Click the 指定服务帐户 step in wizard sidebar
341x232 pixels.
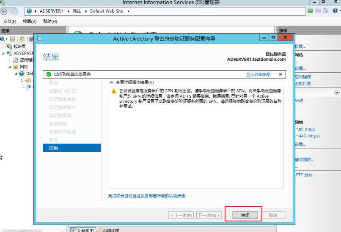pos(63,107)
